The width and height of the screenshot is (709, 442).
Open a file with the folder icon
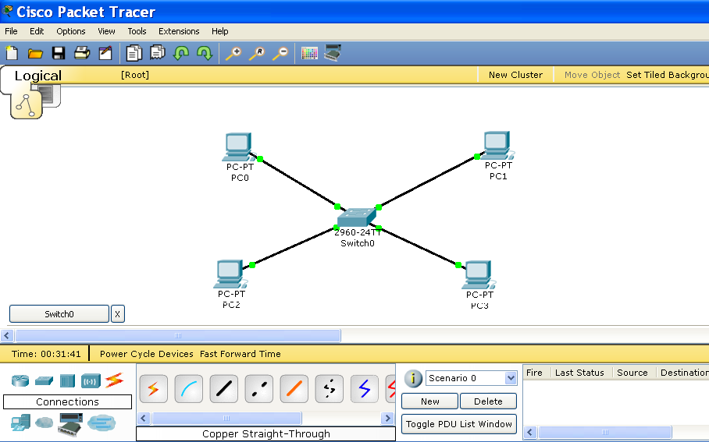pyautogui.click(x=35, y=54)
